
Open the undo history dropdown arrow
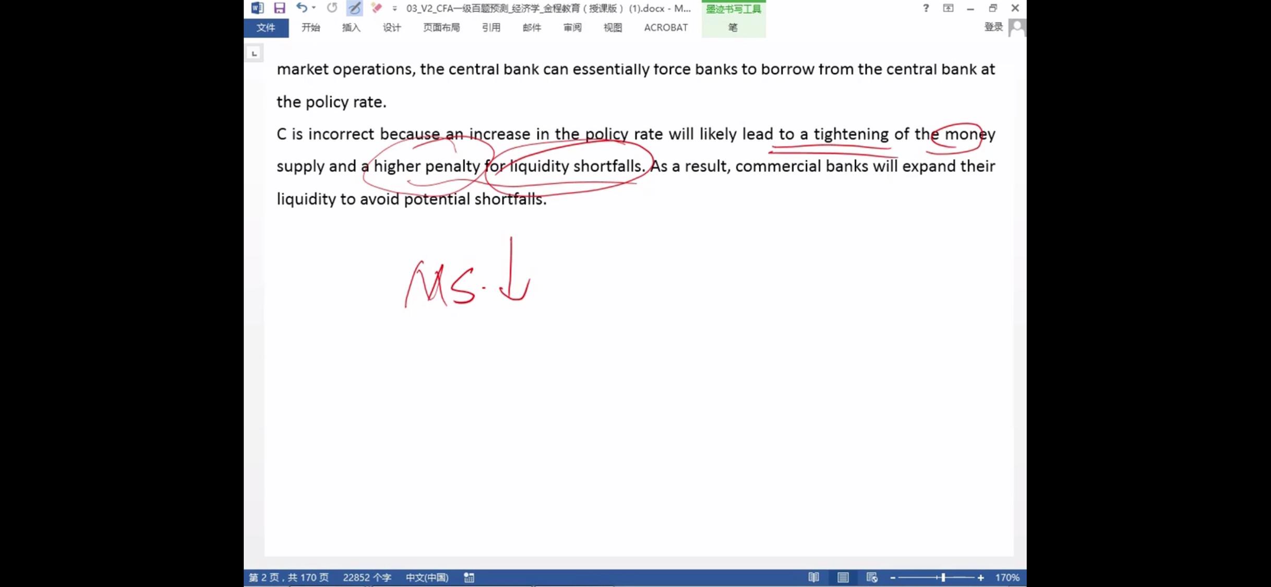(314, 8)
